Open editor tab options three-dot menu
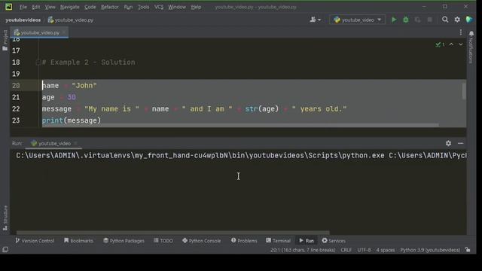The height and width of the screenshot is (271, 482). 460,32
